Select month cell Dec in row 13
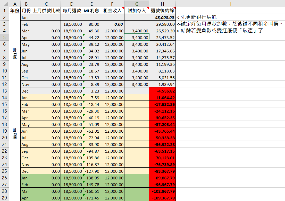Image resolution: width=285 pixels, height=201 pixels. point(26,91)
